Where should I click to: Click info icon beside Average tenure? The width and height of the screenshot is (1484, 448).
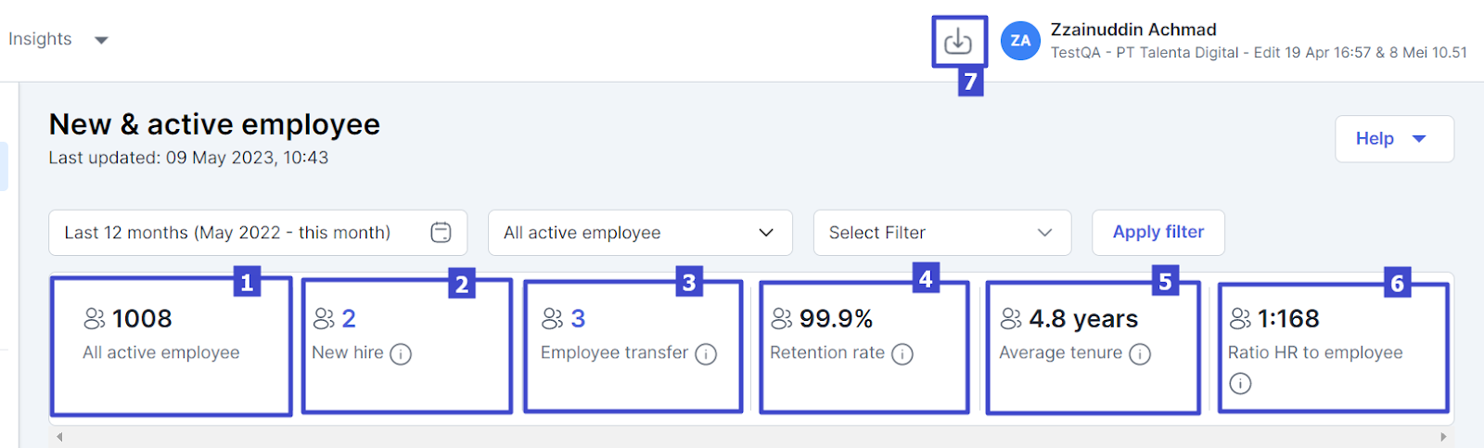(x=1140, y=353)
